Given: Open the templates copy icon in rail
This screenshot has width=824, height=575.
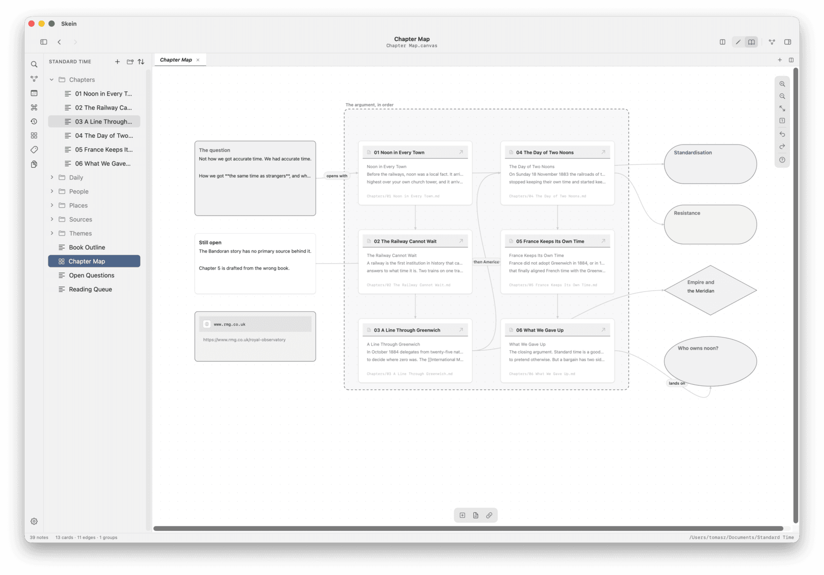Looking at the screenshot, I should tap(34, 164).
